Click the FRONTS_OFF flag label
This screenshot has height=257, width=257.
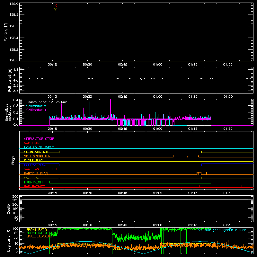pyautogui.click(x=34, y=182)
